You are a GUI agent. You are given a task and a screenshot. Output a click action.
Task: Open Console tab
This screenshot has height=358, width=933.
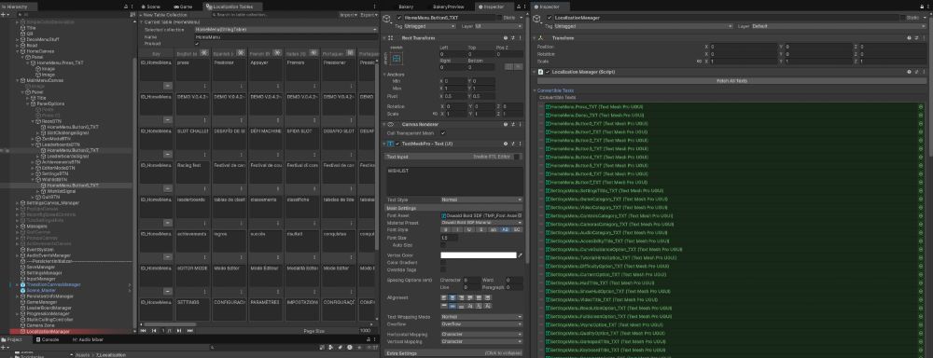(47, 339)
